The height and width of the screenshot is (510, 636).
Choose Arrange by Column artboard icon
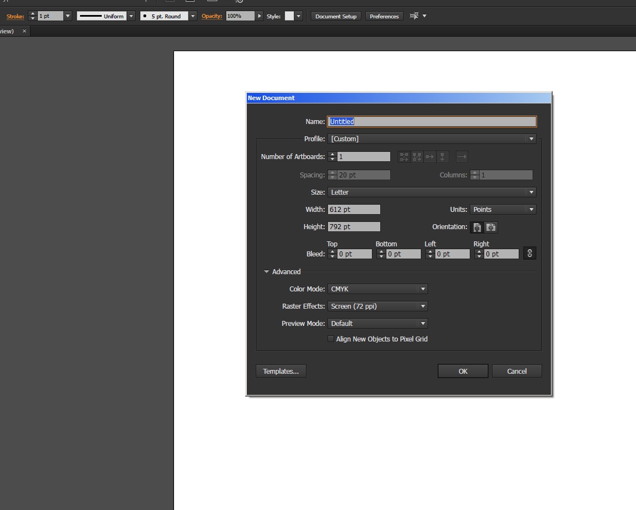coord(443,157)
